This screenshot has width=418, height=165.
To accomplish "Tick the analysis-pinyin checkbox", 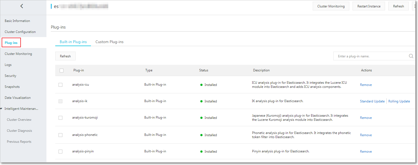I will point(60,152).
